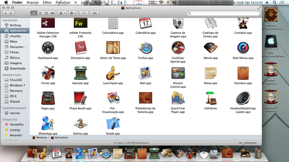Select the Adobe Fireworks CS6 icon
This screenshot has height=162, width=289.
80,23
